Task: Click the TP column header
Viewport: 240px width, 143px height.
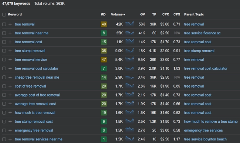Action: coord(154,14)
